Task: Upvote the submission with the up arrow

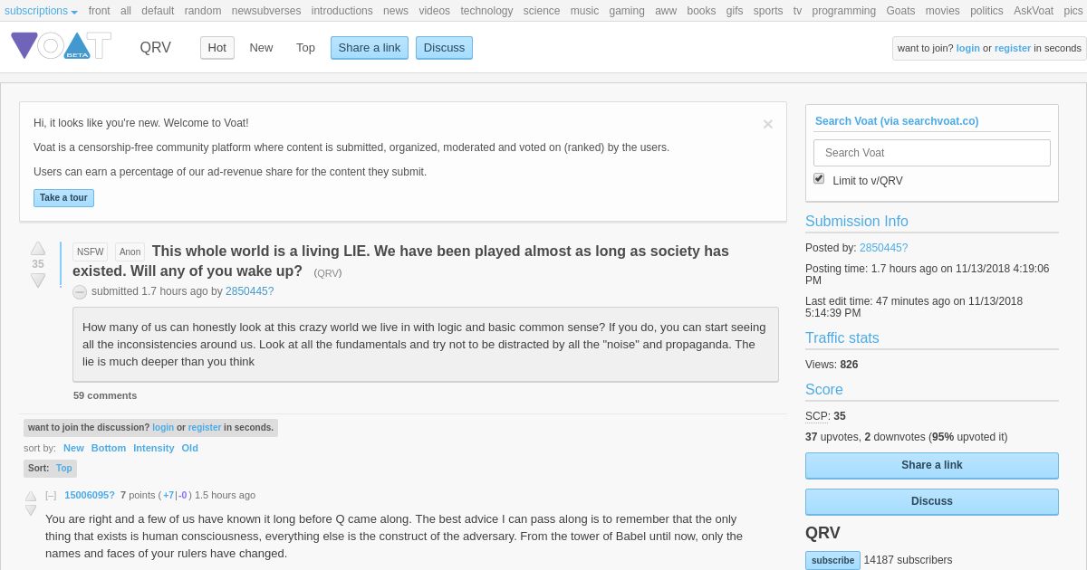Action: pyautogui.click(x=38, y=248)
